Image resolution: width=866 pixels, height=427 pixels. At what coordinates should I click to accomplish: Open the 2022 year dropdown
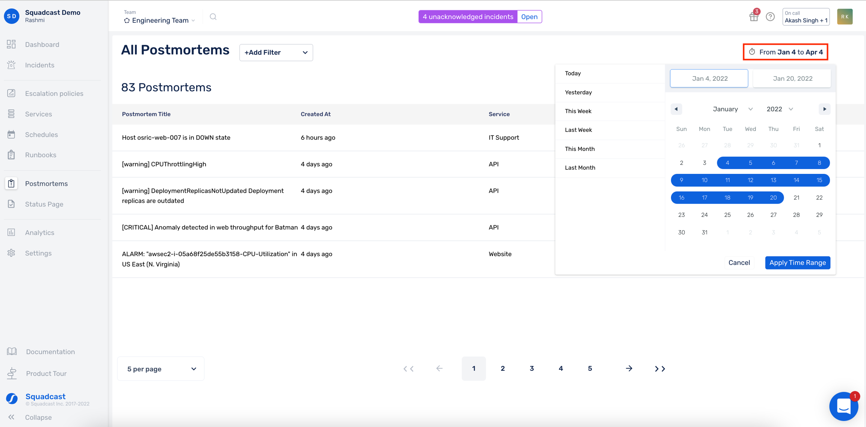(780, 109)
